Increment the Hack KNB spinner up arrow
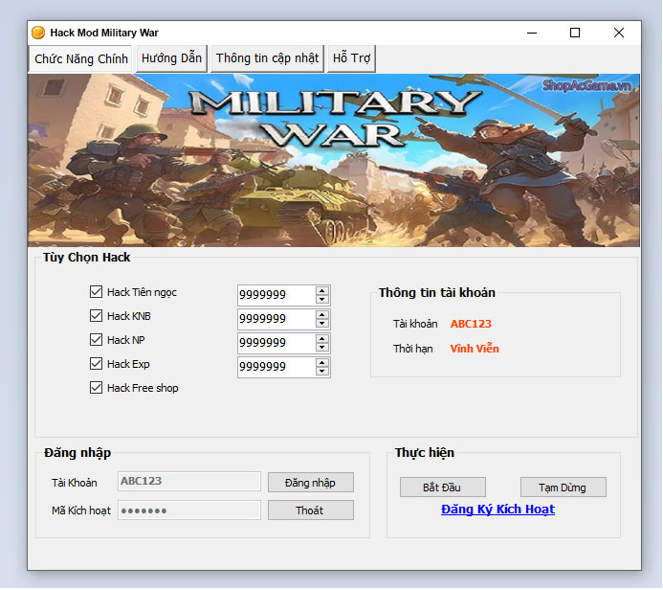663x590 pixels. point(322,315)
